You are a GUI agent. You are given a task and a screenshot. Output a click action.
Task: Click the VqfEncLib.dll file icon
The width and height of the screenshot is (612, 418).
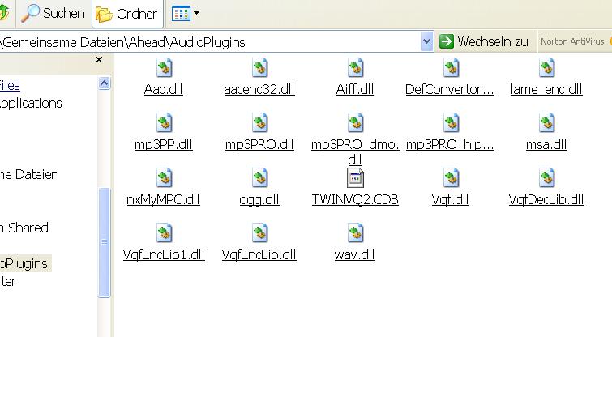point(259,232)
